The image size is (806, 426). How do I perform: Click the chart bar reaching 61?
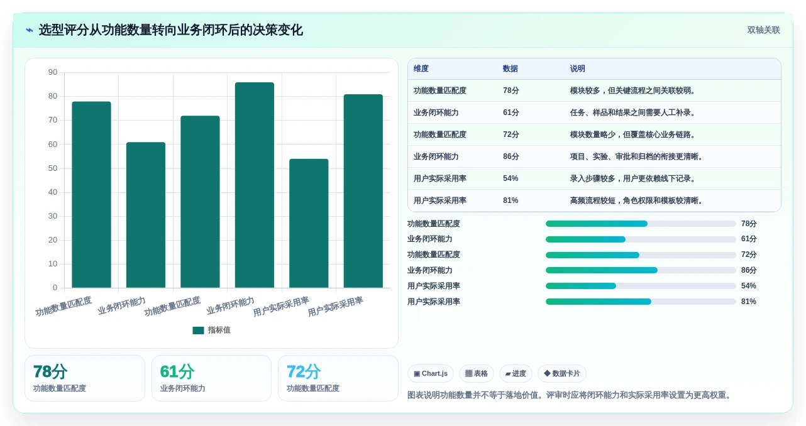(146, 215)
